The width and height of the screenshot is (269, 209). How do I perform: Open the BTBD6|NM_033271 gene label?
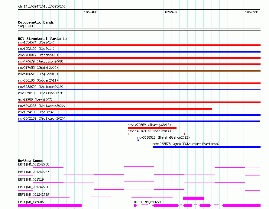click(147, 202)
